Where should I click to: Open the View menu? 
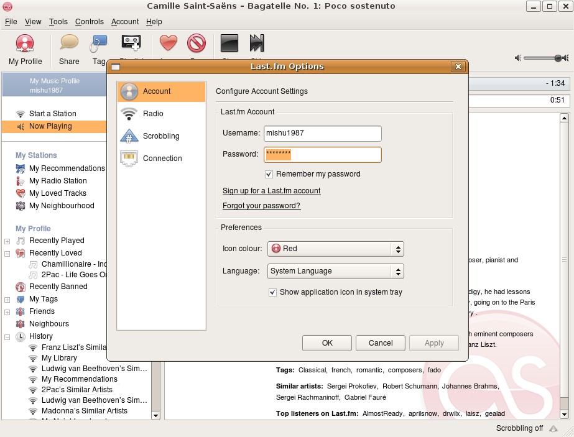(x=33, y=22)
